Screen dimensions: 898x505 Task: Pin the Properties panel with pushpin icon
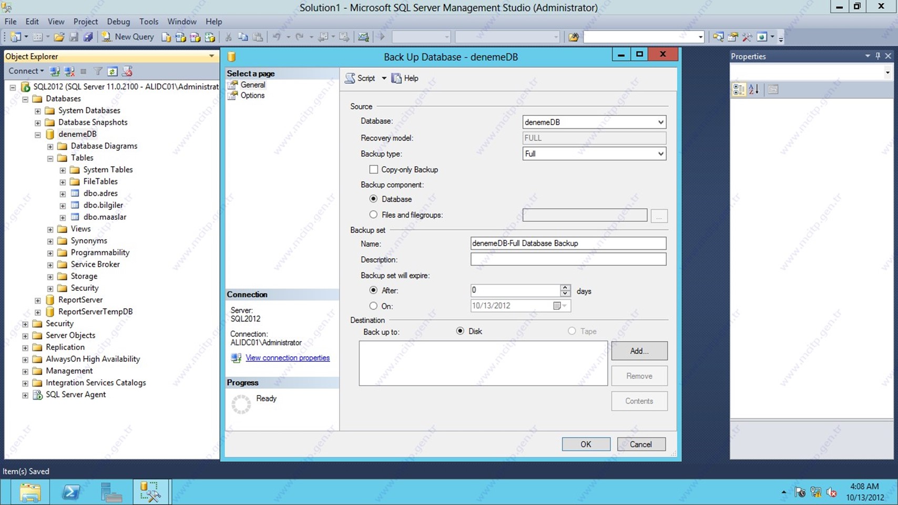pyautogui.click(x=877, y=56)
